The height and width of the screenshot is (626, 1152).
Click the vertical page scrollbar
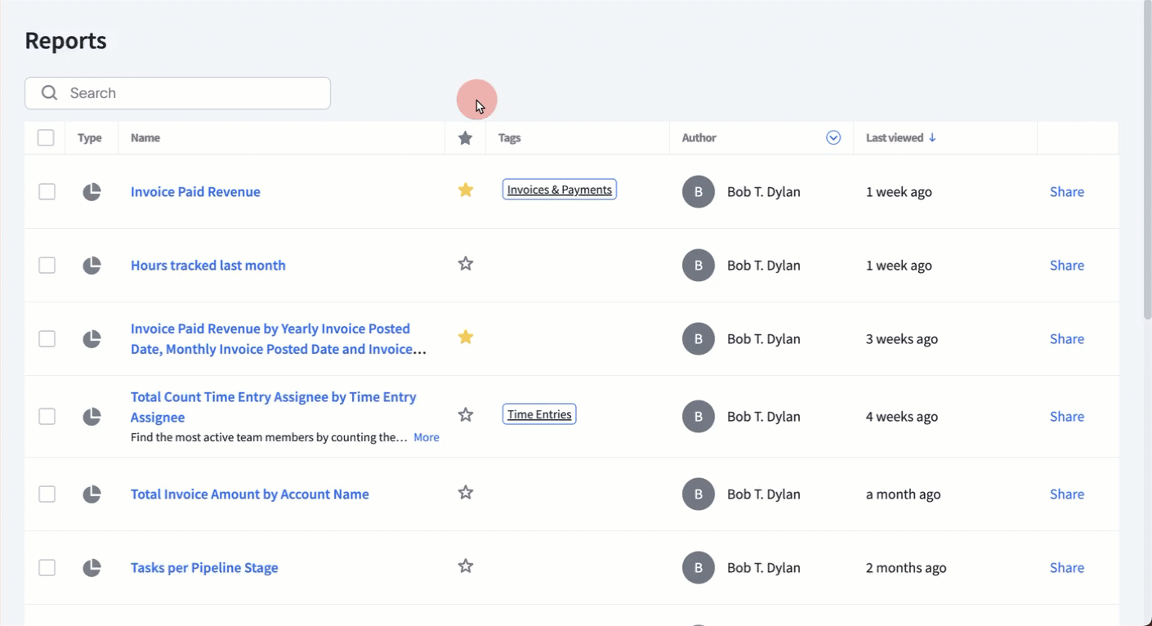click(1146, 163)
